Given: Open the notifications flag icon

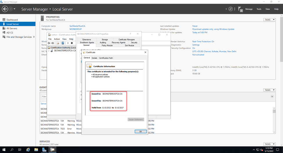Looking at the screenshot, I should pyautogui.click(x=240, y=9).
